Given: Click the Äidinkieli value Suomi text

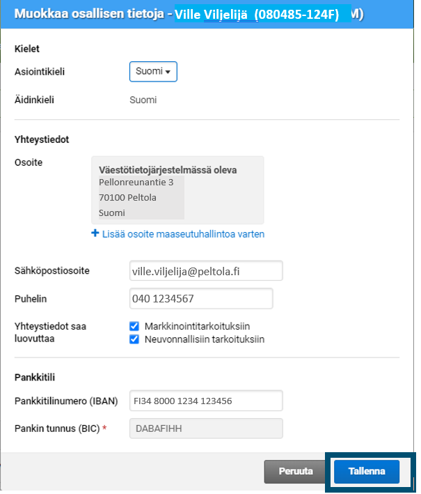Looking at the screenshot, I should point(143,100).
